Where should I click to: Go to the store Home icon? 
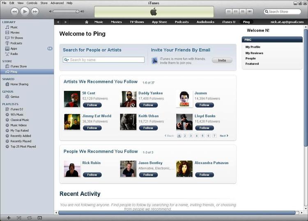pyautogui.click(x=86, y=22)
